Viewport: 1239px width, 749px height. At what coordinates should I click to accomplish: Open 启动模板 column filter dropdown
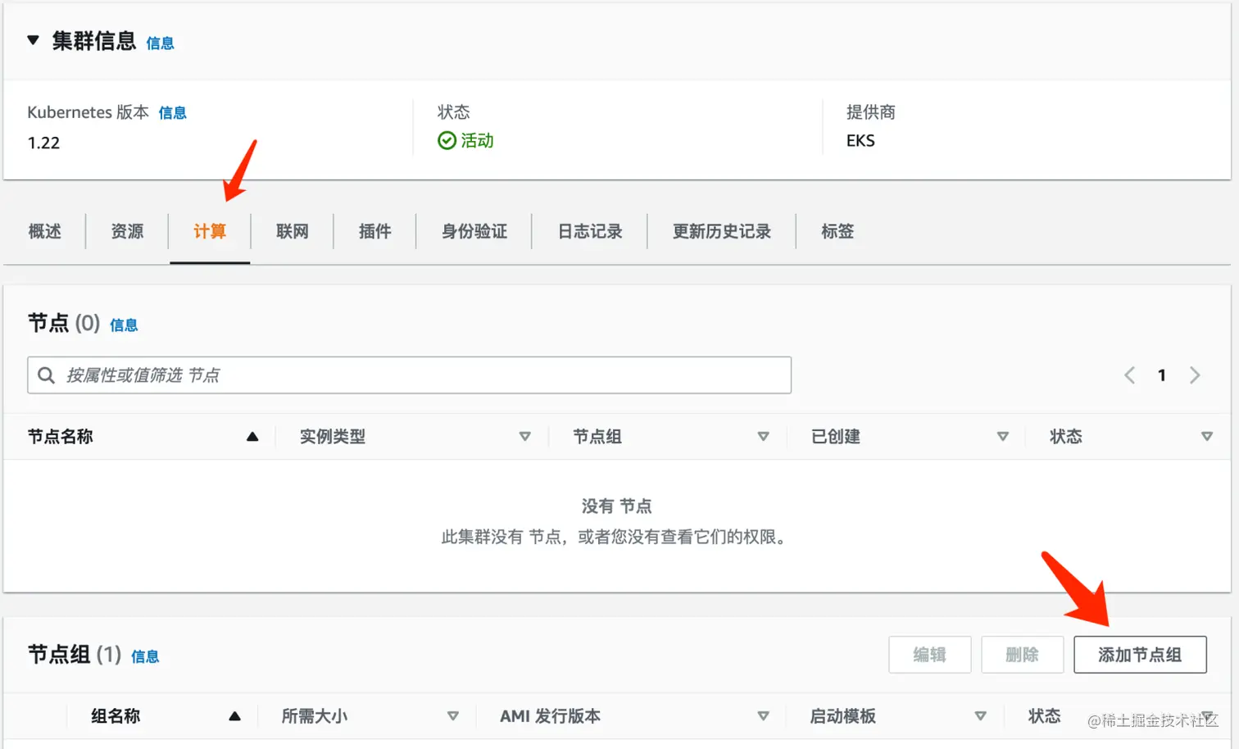point(981,715)
